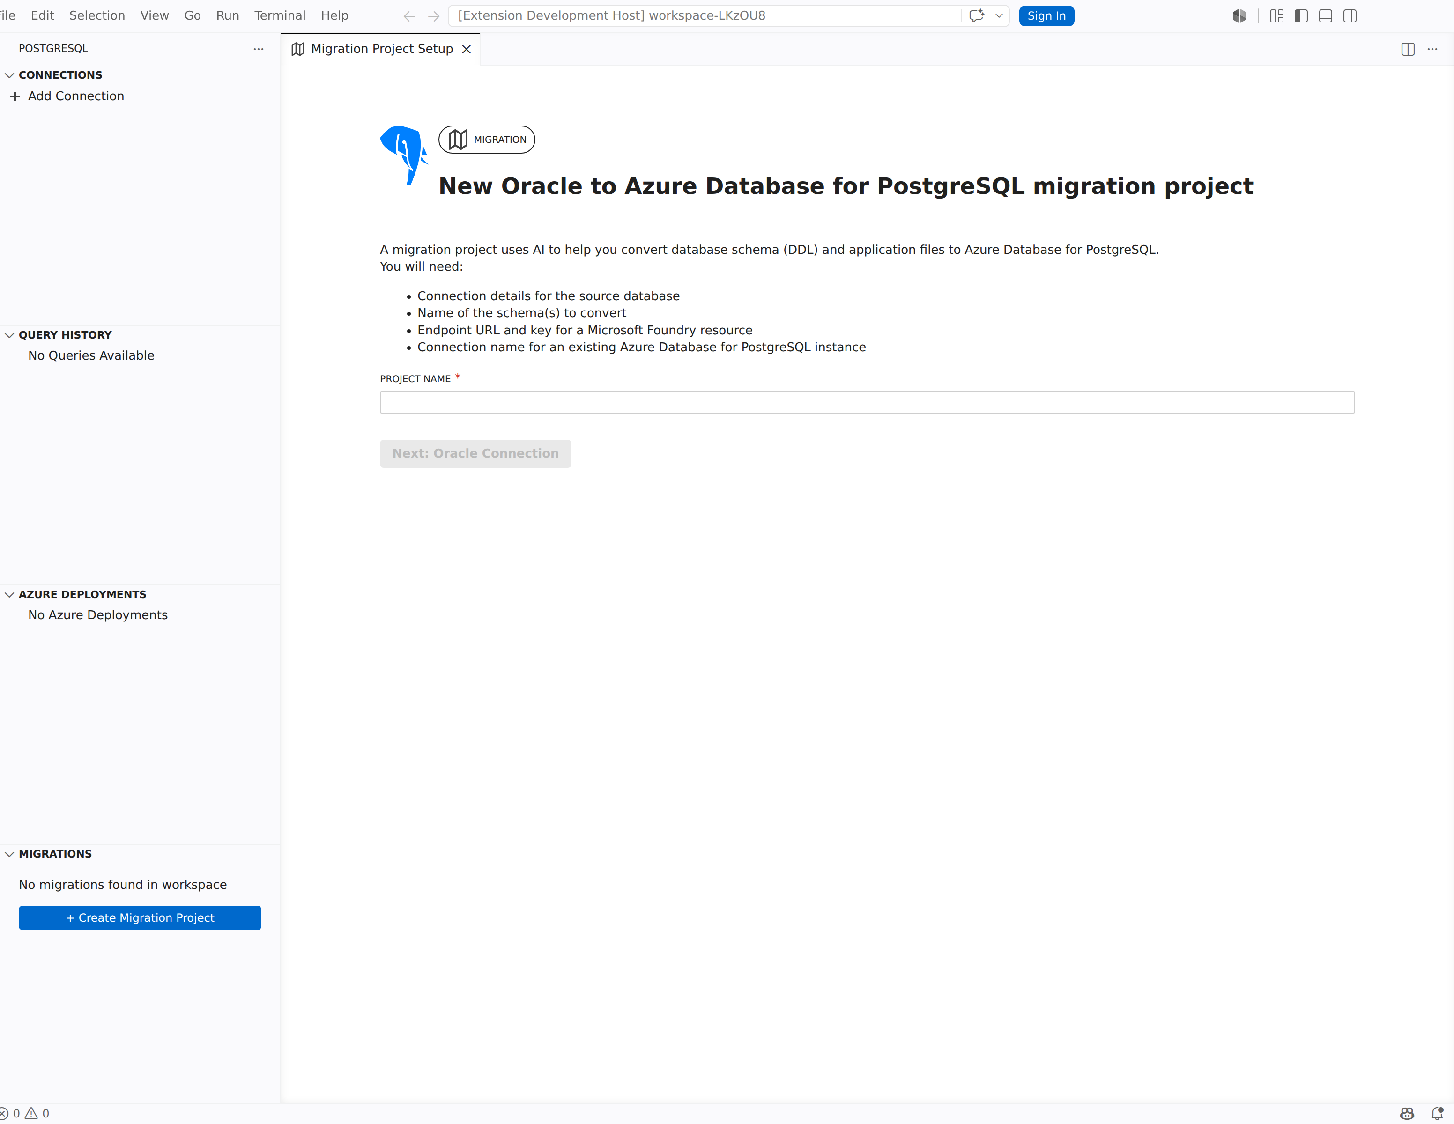Open the Help menu
Viewport: 1454px width, 1124px height.
pyautogui.click(x=334, y=15)
